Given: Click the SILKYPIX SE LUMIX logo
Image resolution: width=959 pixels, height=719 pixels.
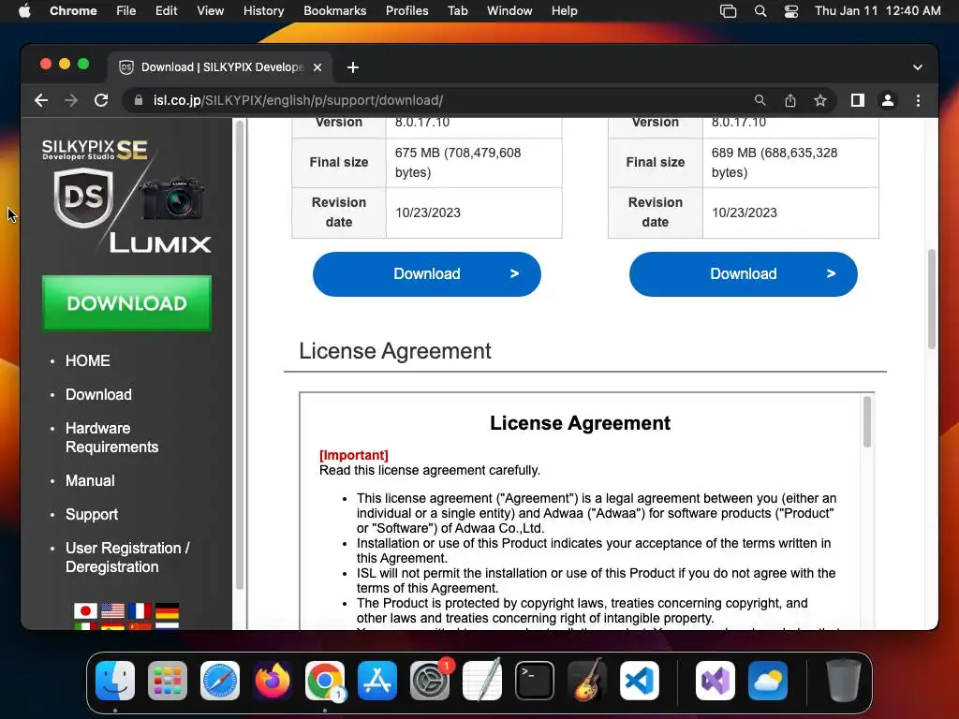Looking at the screenshot, I should pyautogui.click(x=126, y=196).
